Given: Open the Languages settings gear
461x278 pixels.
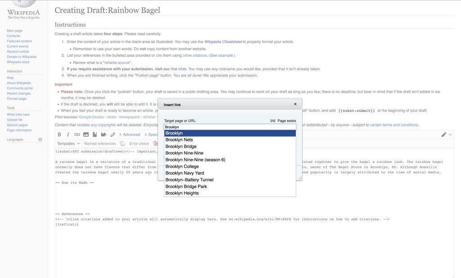Looking at the screenshot, I should coord(40,139).
